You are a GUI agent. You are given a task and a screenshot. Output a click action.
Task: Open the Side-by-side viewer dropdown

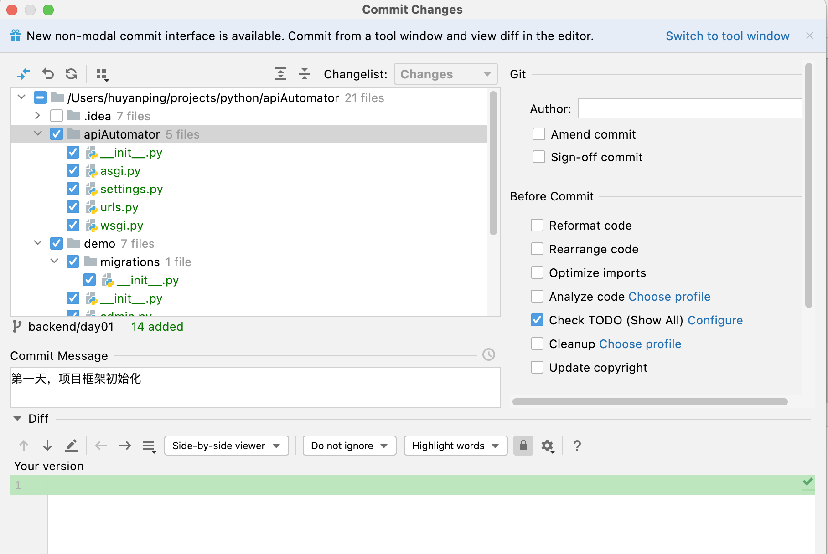(x=227, y=446)
